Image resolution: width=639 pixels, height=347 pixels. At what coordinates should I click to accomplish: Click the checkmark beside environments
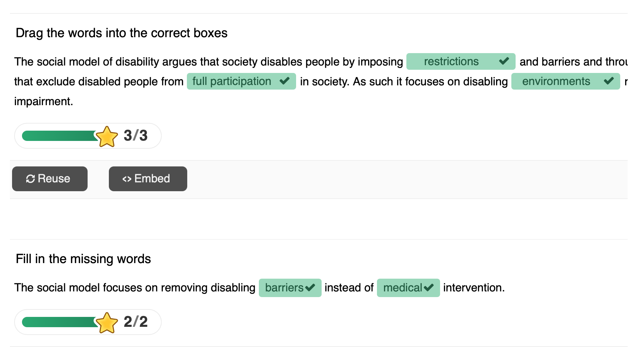tap(609, 81)
